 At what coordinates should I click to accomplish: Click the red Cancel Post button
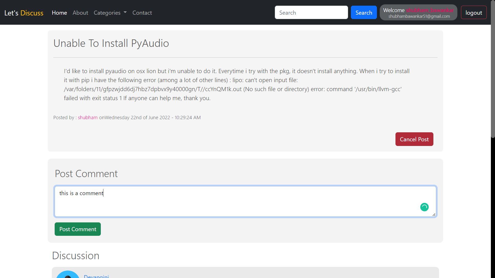(414, 139)
